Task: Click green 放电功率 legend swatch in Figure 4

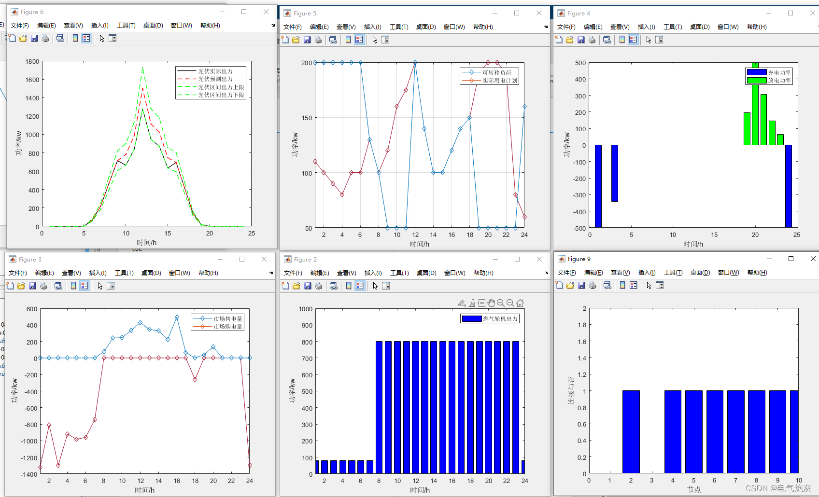Action: (x=757, y=80)
